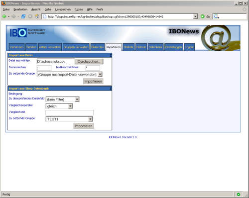Image resolution: width=249 pixels, height=198 pixels.
Task: Click the Fertig status bar text
Action: coord(6,195)
